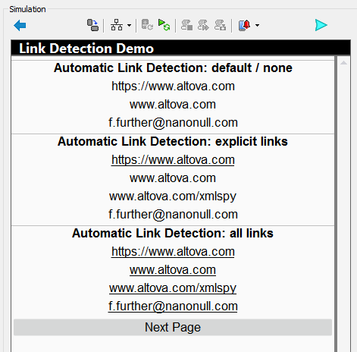Click 'Automatic Link Detection: explicit links' heading
Image resolution: width=357 pixels, height=352 pixels.
[x=173, y=141]
